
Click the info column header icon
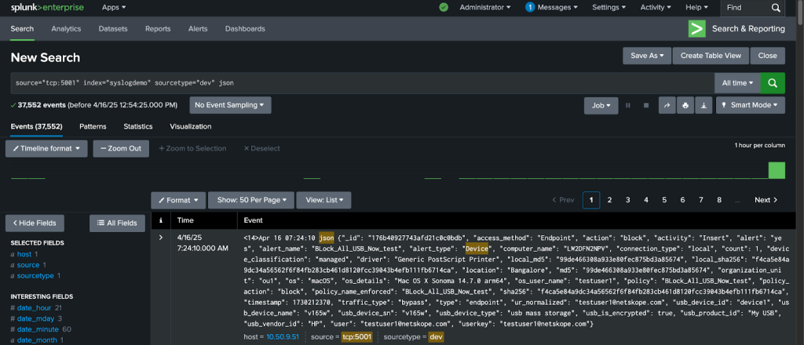(161, 220)
